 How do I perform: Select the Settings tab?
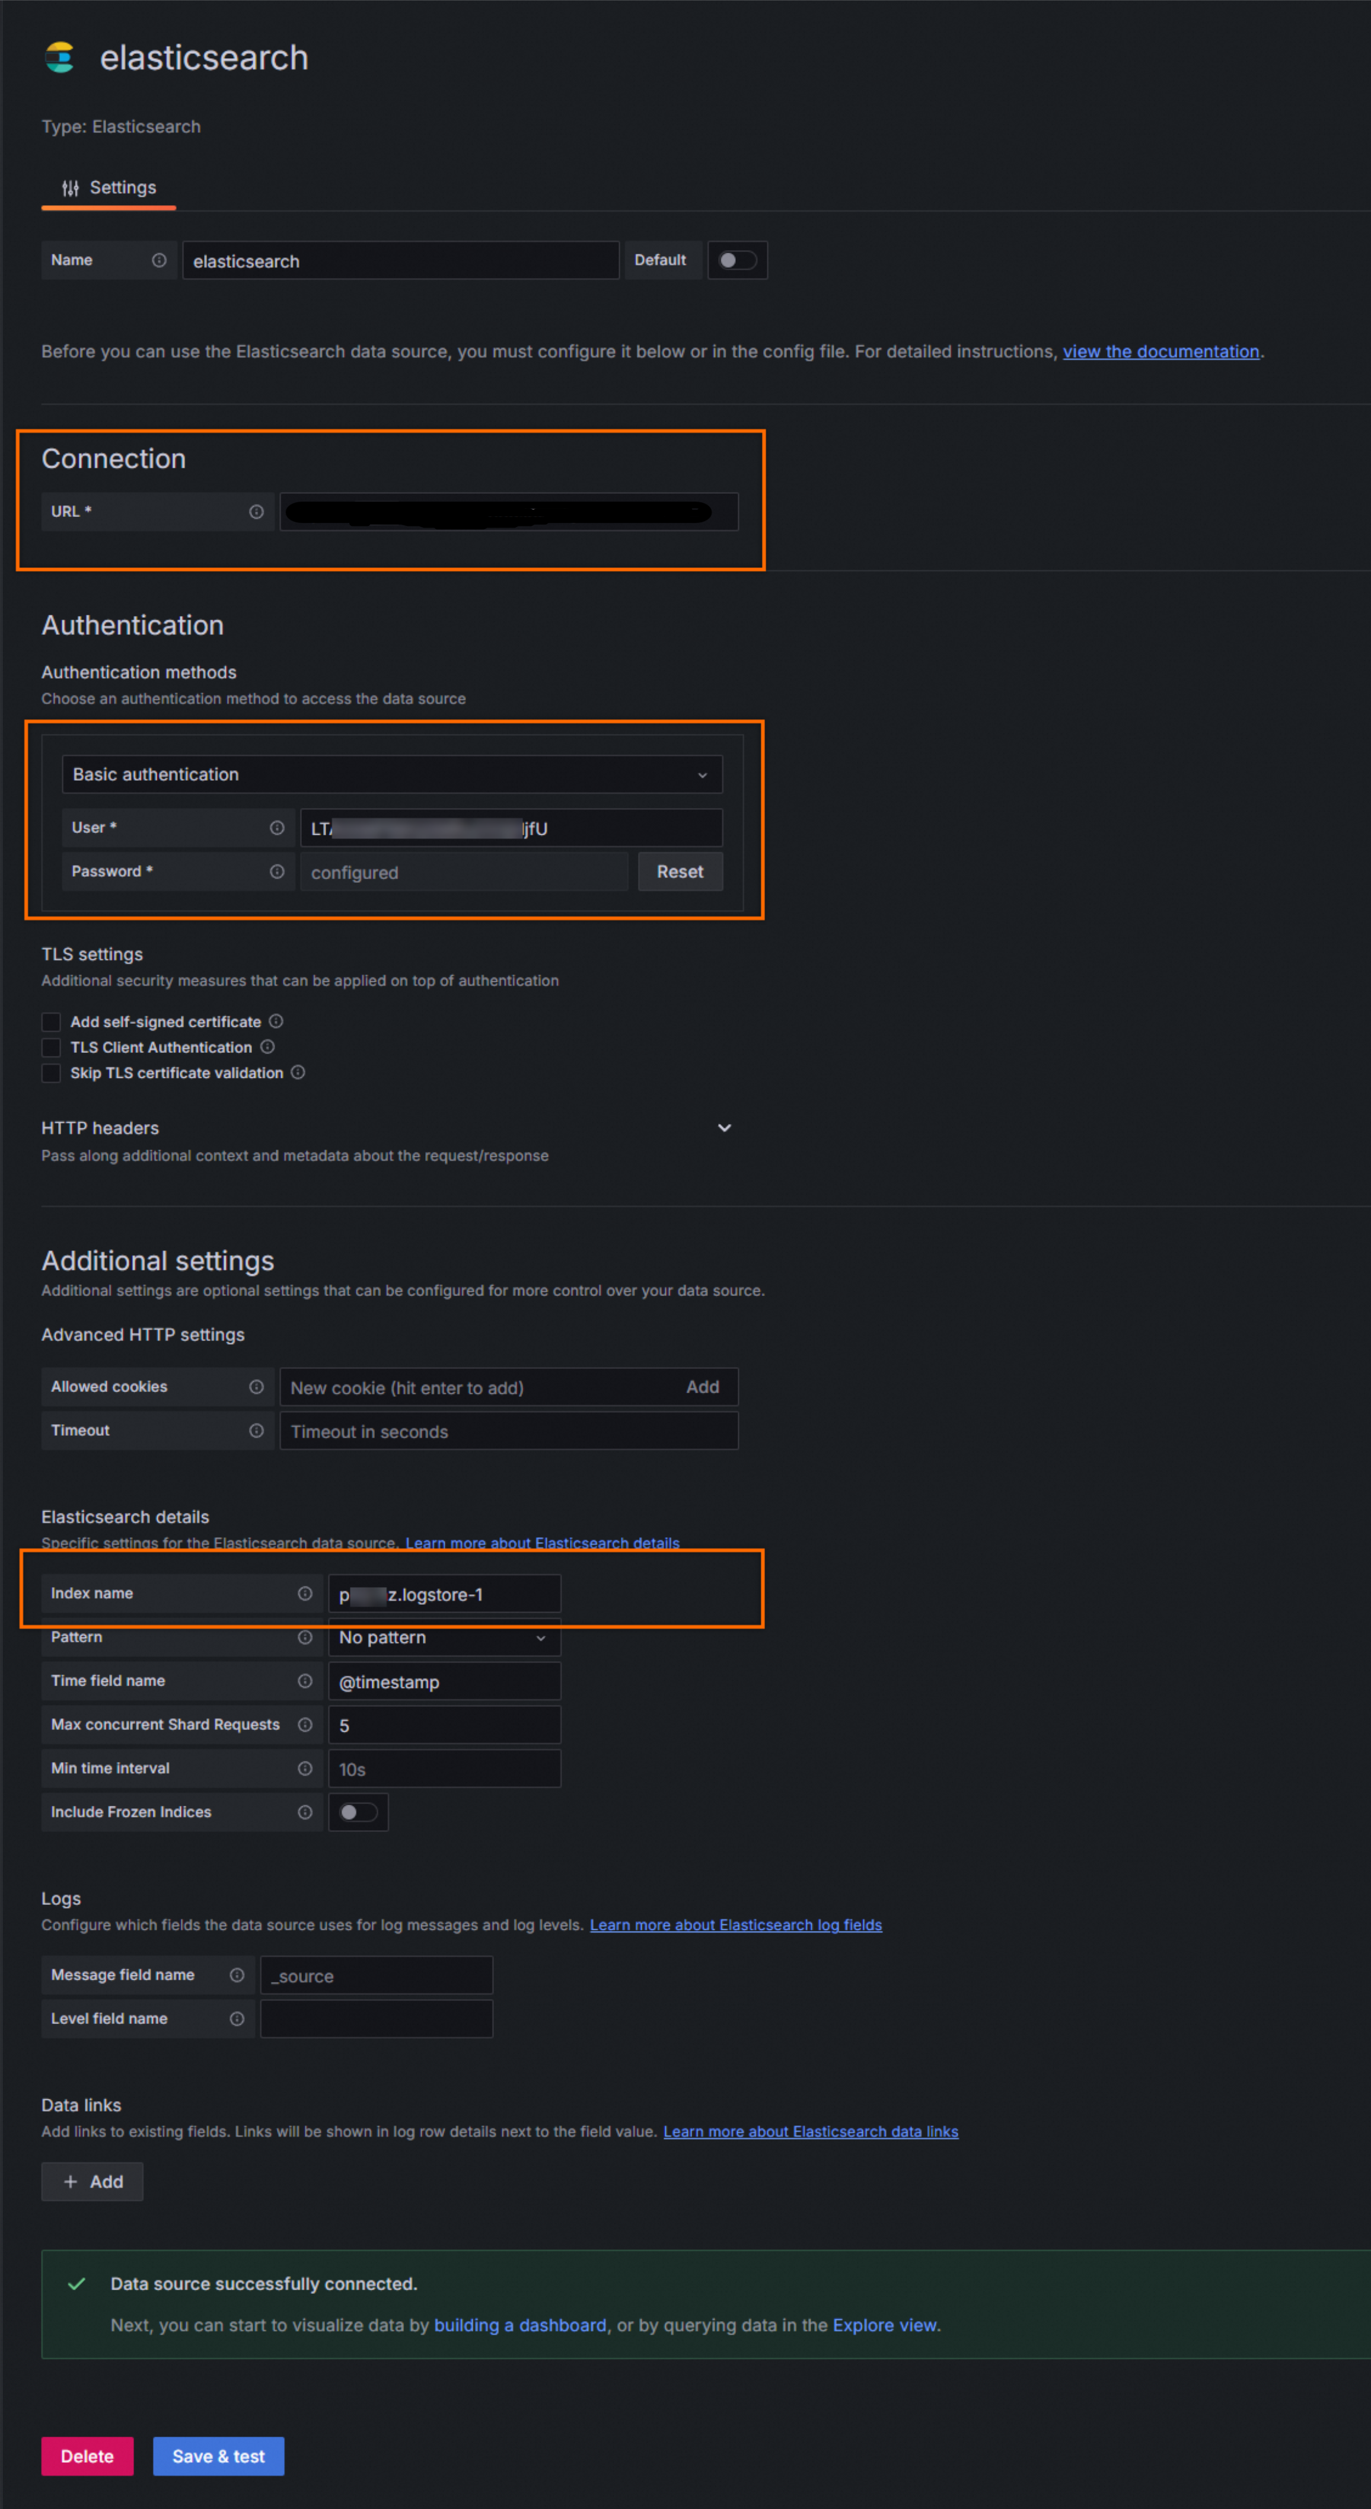tap(109, 187)
